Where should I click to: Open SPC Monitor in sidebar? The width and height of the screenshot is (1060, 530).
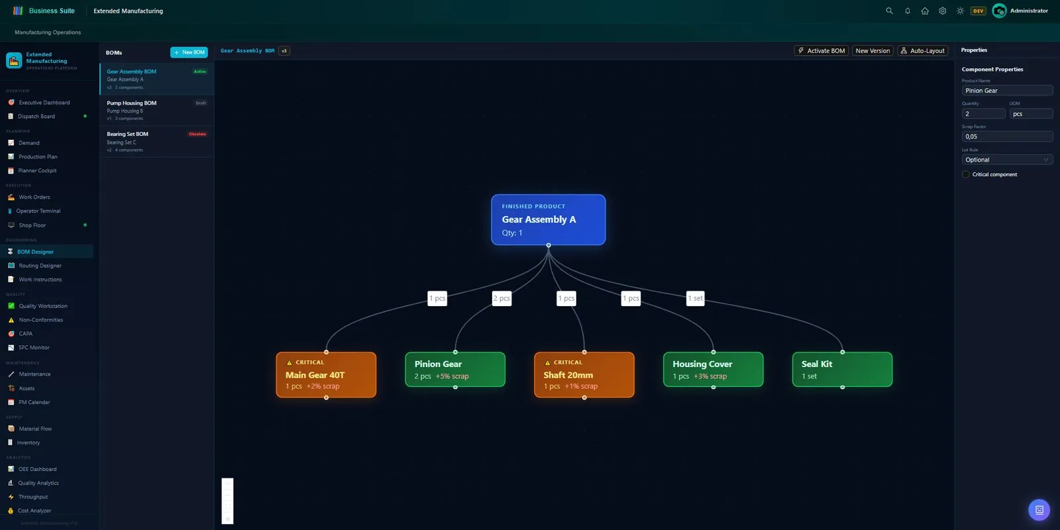tap(34, 348)
